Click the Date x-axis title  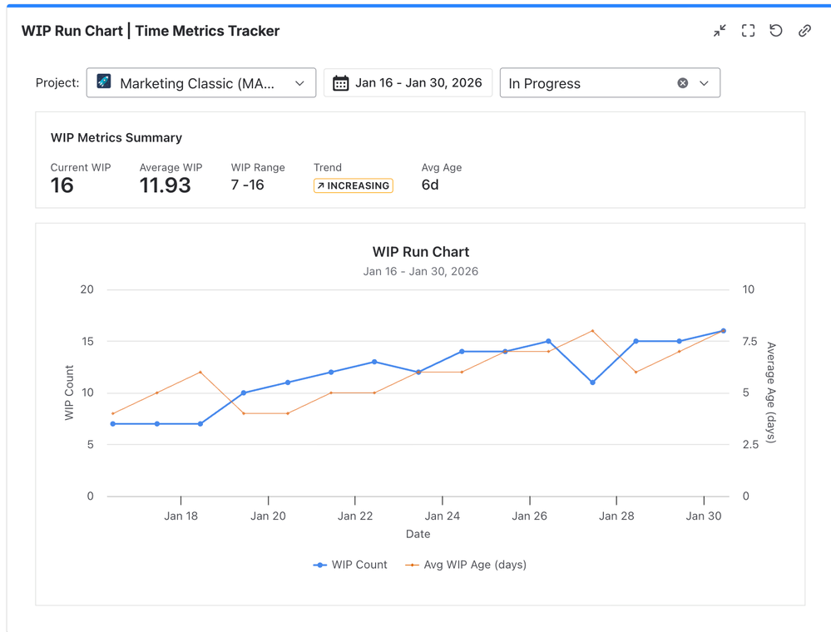418,534
